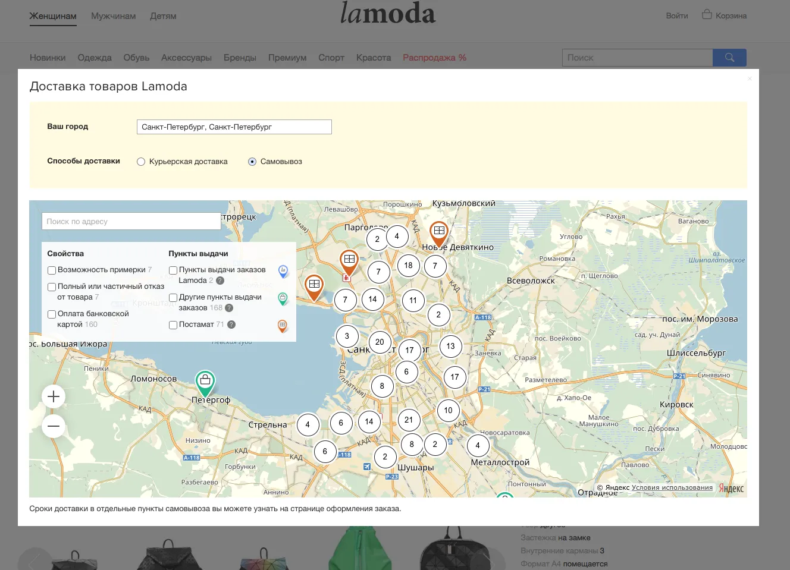The height and width of the screenshot is (570, 790).
Task: Open cluster marker 4 beside Стрельна label
Action: (308, 424)
